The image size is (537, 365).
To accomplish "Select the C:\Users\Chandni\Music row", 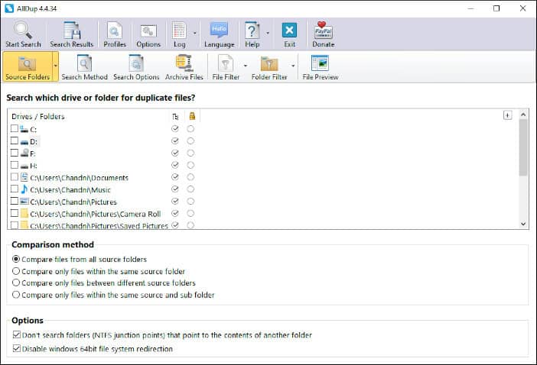I will [x=70, y=189].
